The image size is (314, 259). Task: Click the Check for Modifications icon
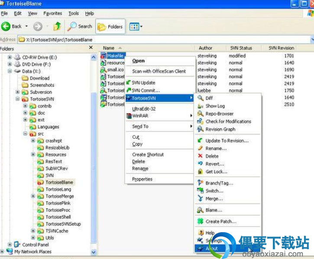[x=200, y=121]
